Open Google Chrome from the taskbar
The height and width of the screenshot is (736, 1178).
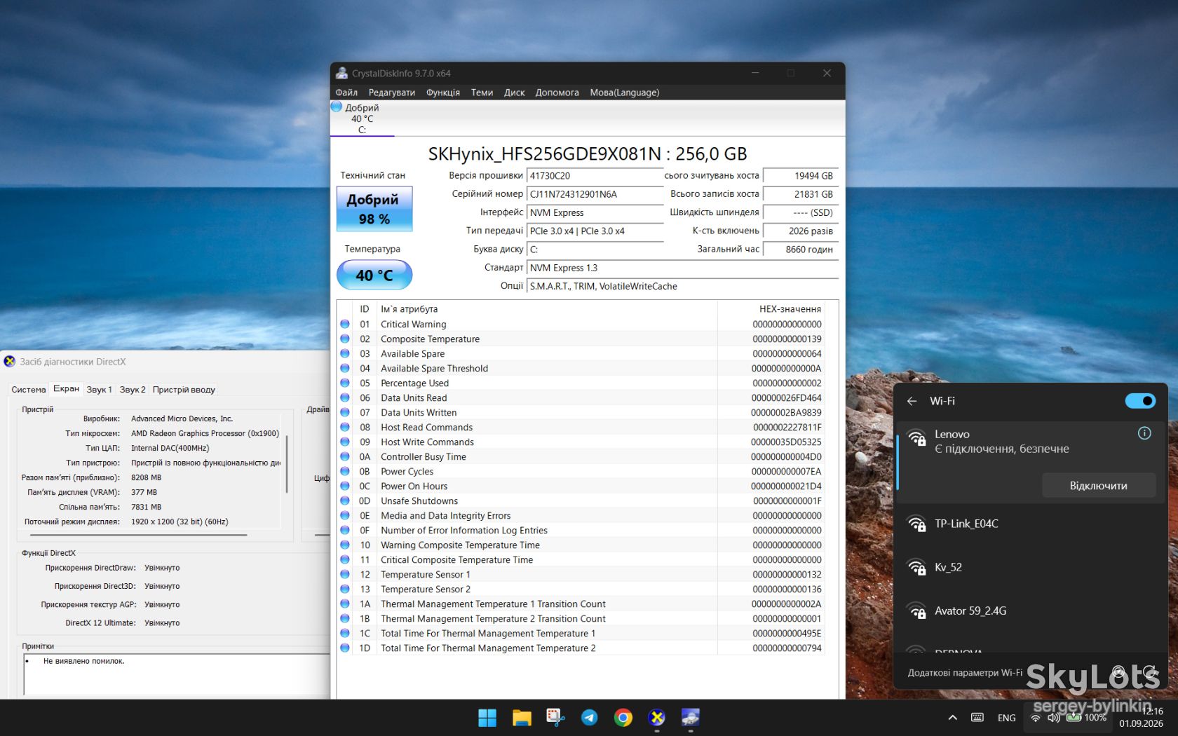(x=623, y=718)
